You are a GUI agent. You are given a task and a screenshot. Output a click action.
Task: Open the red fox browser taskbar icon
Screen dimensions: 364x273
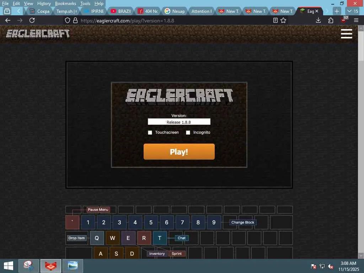[x=51, y=266]
